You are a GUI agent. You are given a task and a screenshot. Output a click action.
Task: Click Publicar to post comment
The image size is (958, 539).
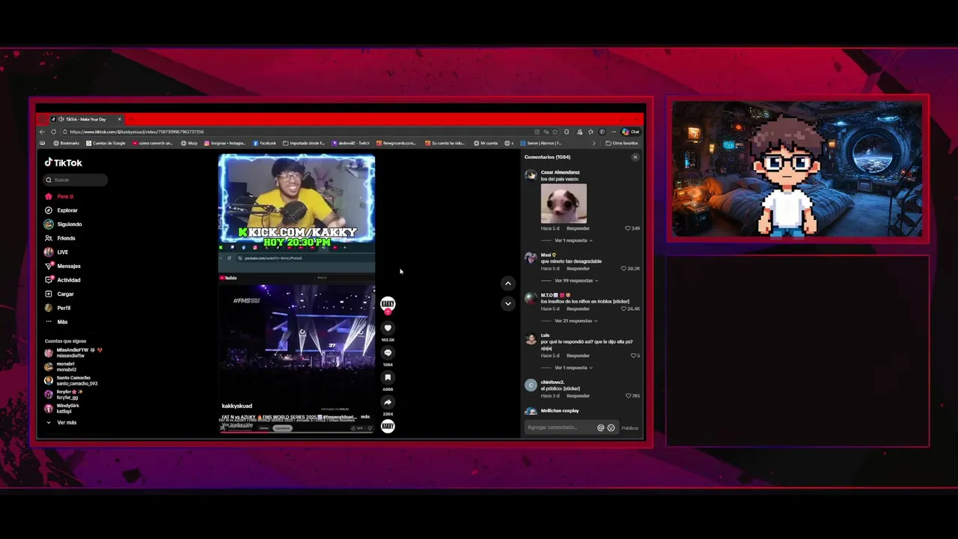click(x=630, y=428)
